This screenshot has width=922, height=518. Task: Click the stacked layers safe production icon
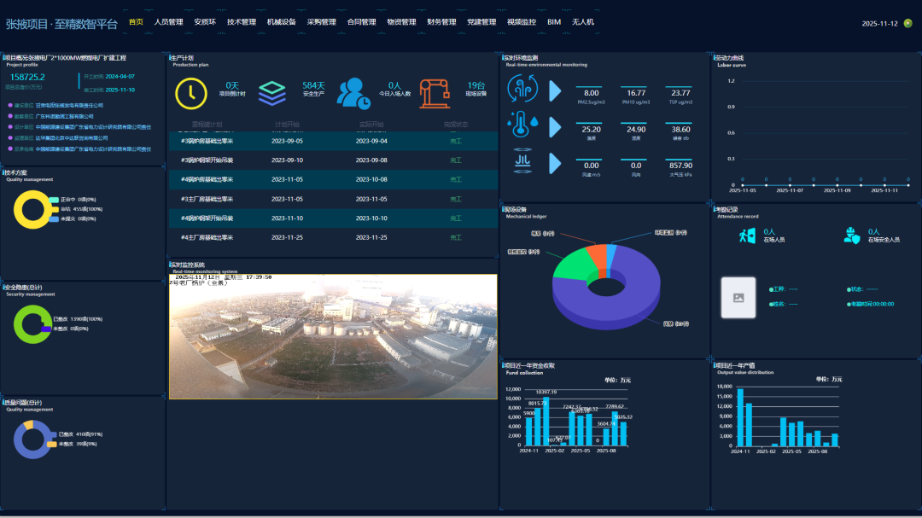point(272,93)
